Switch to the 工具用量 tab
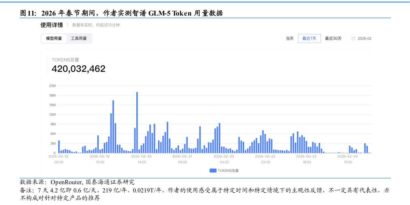410x205 pixels. [x=79, y=39]
